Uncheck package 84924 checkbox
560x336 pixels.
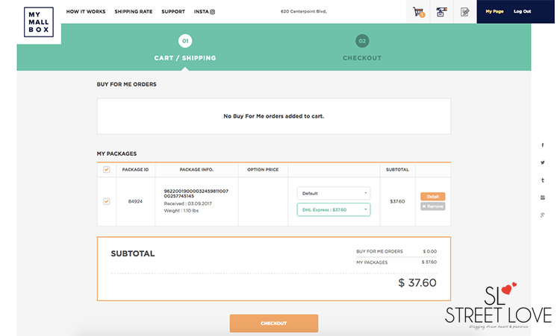click(x=107, y=201)
